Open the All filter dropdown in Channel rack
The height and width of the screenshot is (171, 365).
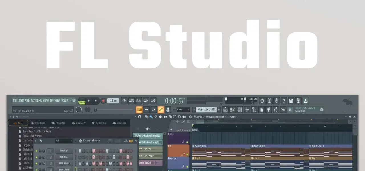64,141
